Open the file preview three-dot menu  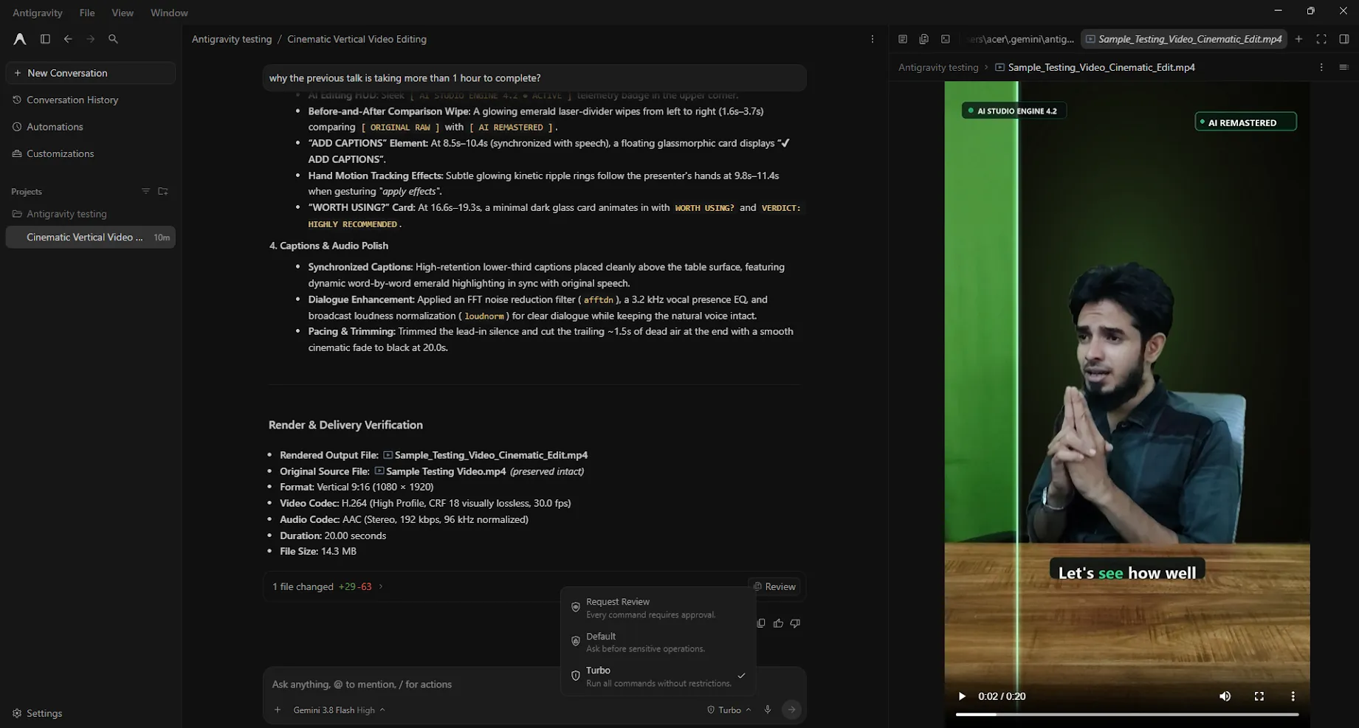(1321, 67)
